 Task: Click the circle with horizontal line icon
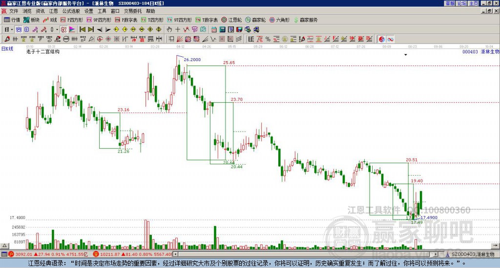(x=66, y=39)
